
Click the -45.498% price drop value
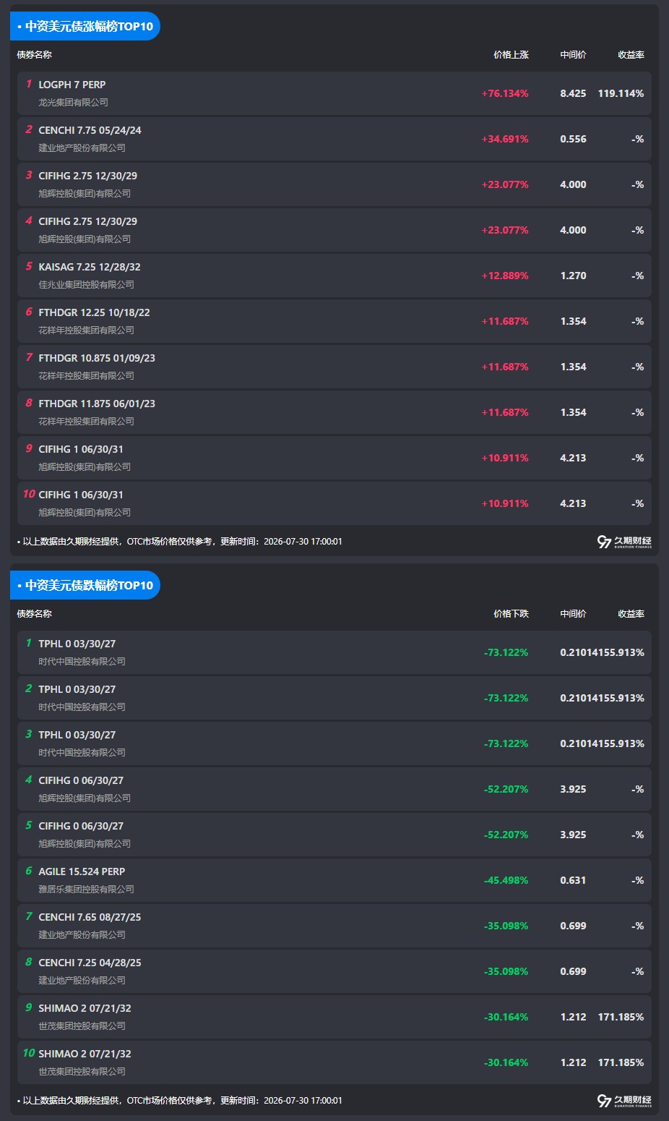[506, 880]
